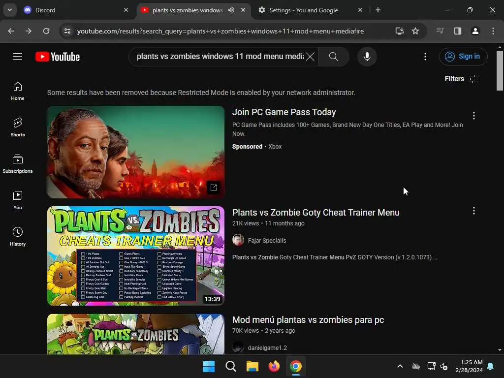Launch Firefox from taskbar
The image size is (504, 378).
274,366
